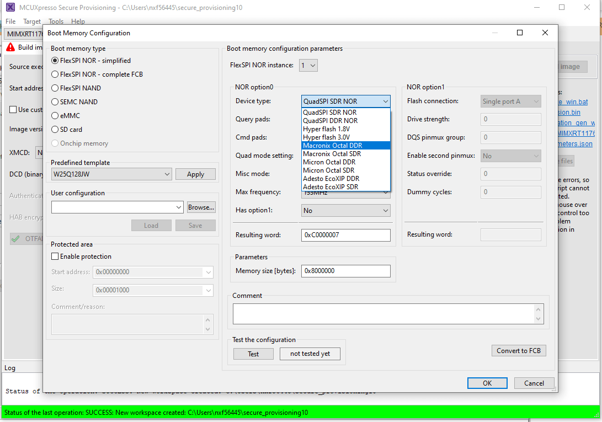Screen dimensions: 602x422
Task: Open the Target menu
Action: click(x=31, y=21)
